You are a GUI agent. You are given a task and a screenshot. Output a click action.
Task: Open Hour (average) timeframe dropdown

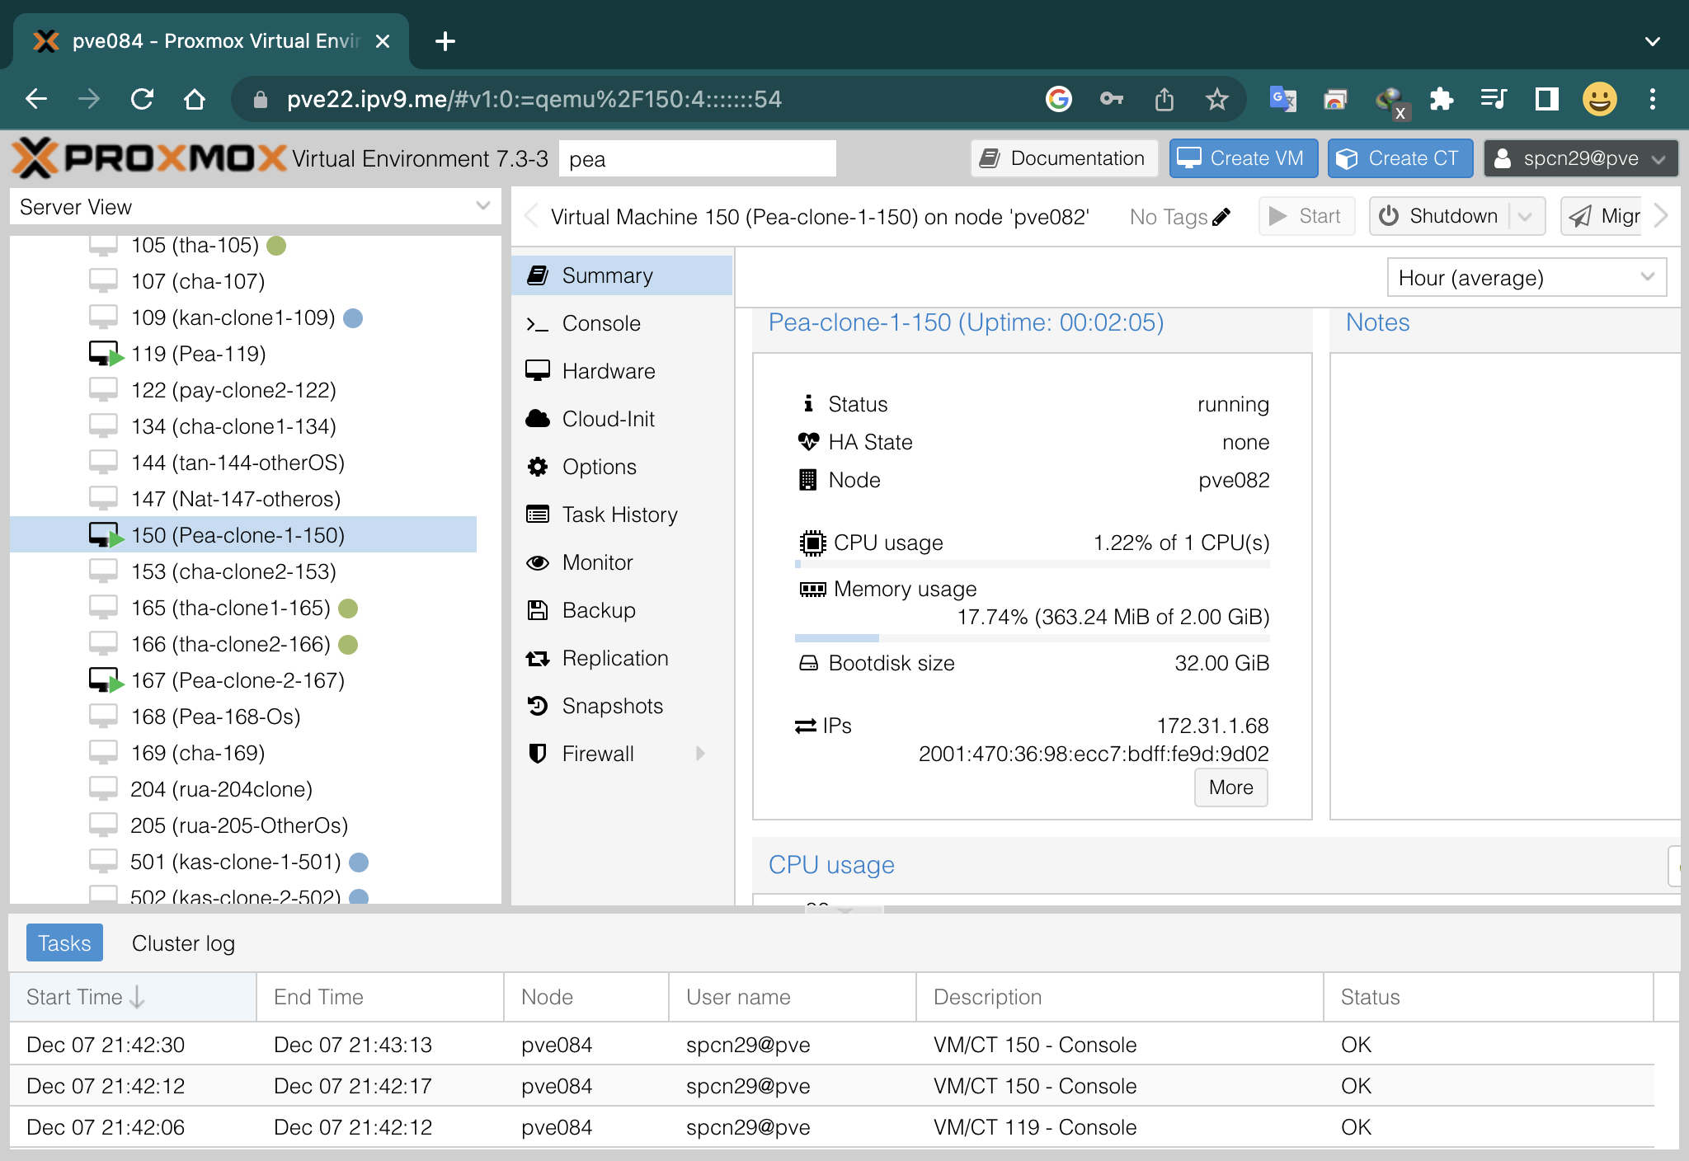(x=1527, y=278)
